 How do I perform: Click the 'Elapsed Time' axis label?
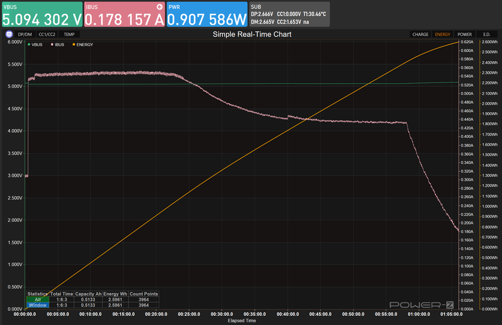point(242,320)
